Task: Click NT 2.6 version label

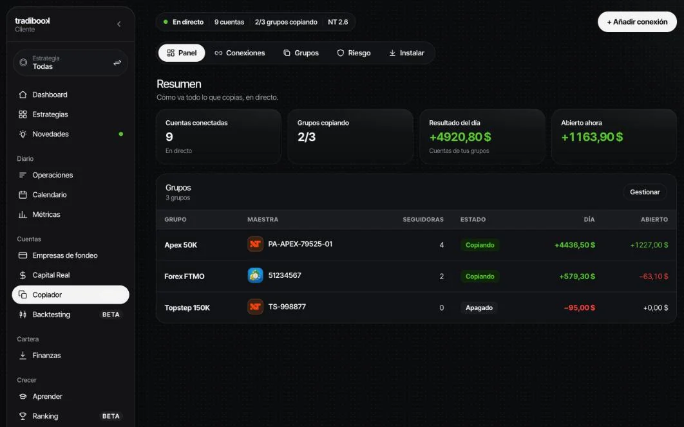Action: [x=338, y=22]
